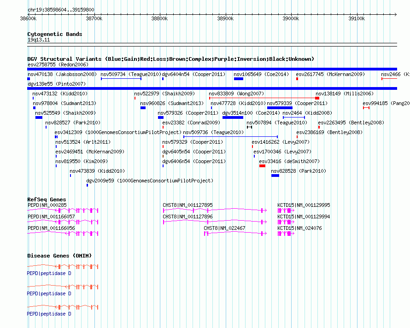Select nsv473839 (Kidd2010) variant
Image resolution: width=410 pixels, height=328 pixels.
(97, 171)
